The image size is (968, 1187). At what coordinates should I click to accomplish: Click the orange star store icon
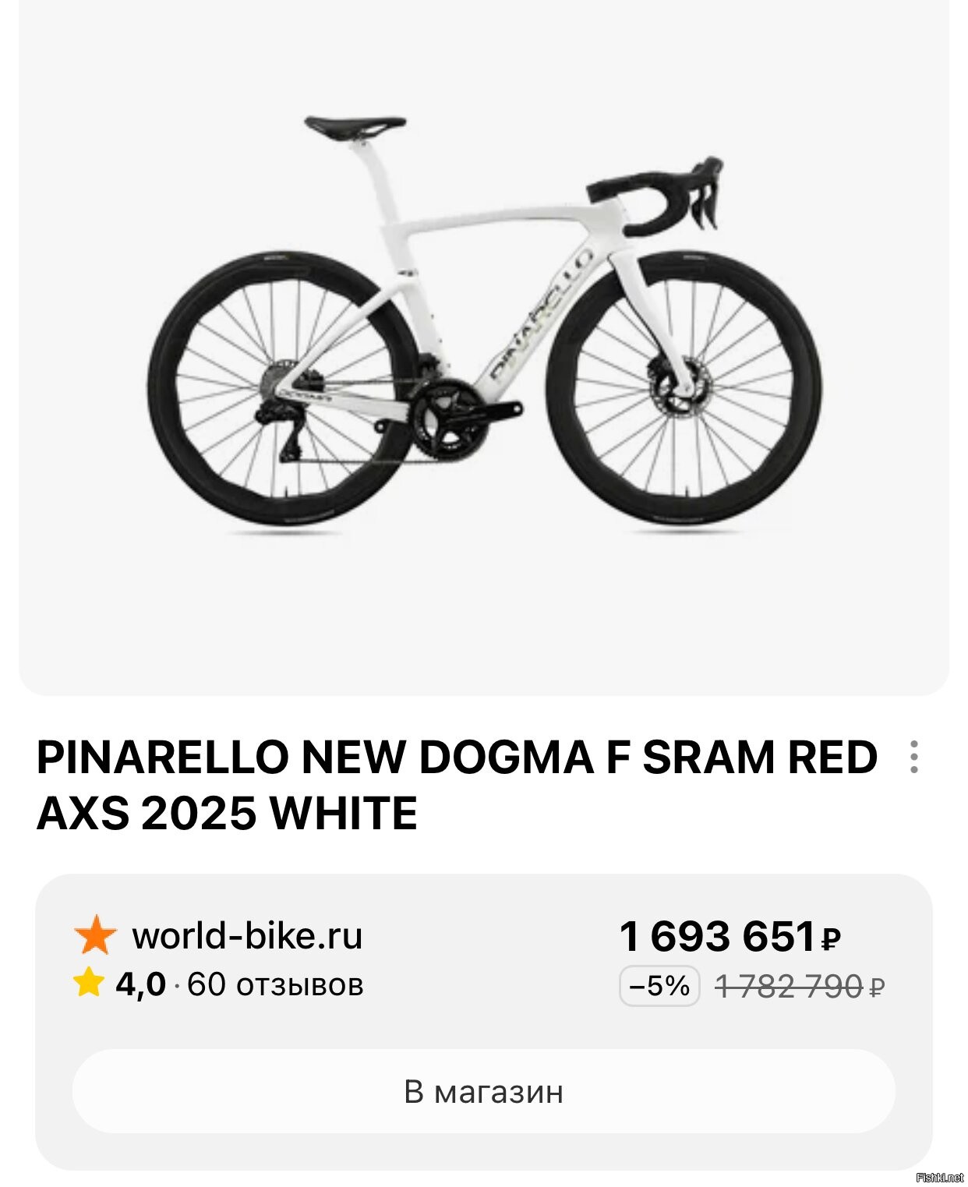click(x=95, y=935)
